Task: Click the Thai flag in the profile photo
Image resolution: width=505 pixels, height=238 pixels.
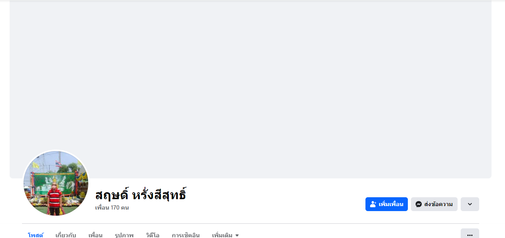Action: [x=58, y=164]
